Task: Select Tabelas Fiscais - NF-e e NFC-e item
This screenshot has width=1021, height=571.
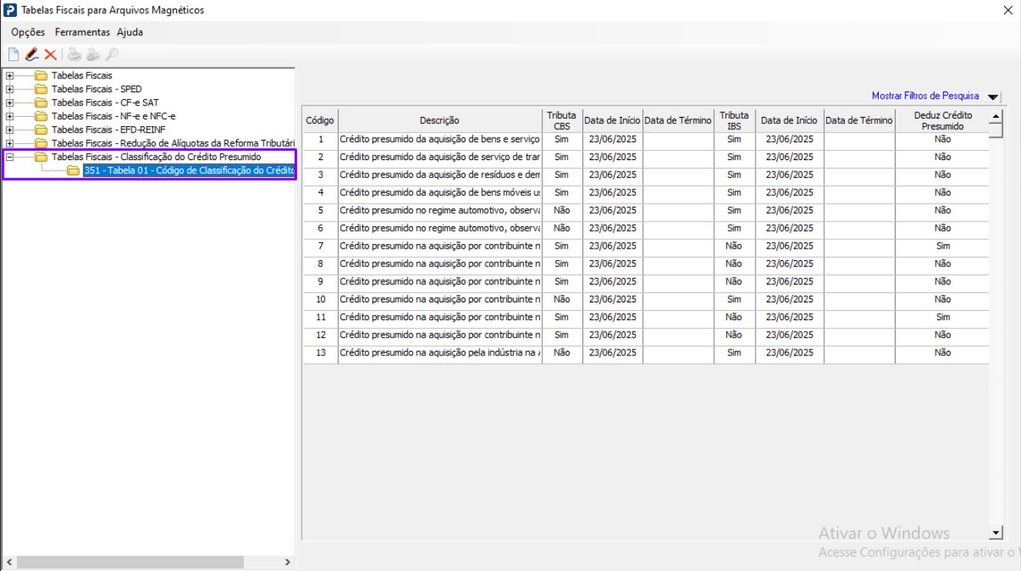Action: (x=113, y=116)
